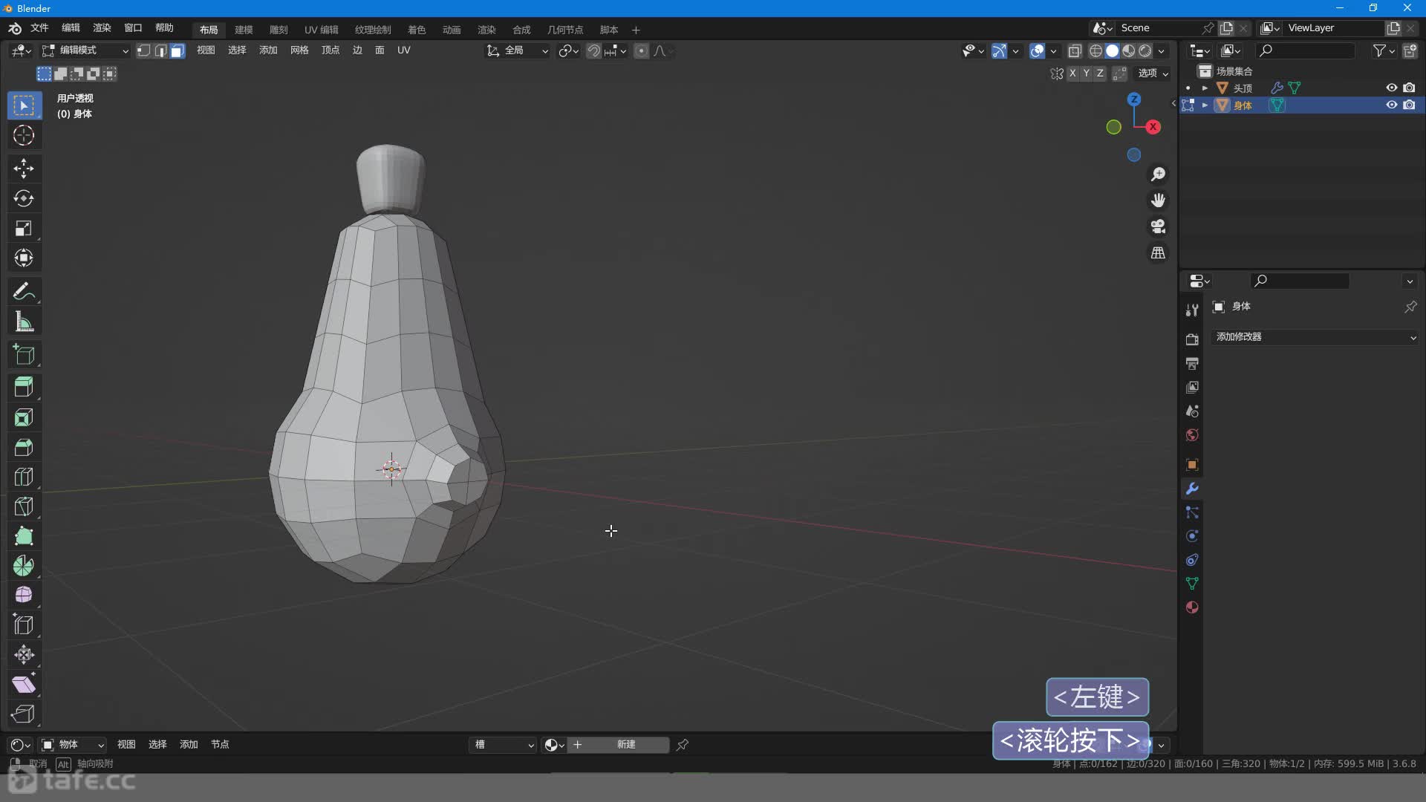
Task: Select the Inset Faces tool
Action: [x=24, y=417]
